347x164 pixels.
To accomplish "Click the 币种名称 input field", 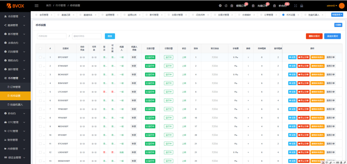I will tap(52, 36).
